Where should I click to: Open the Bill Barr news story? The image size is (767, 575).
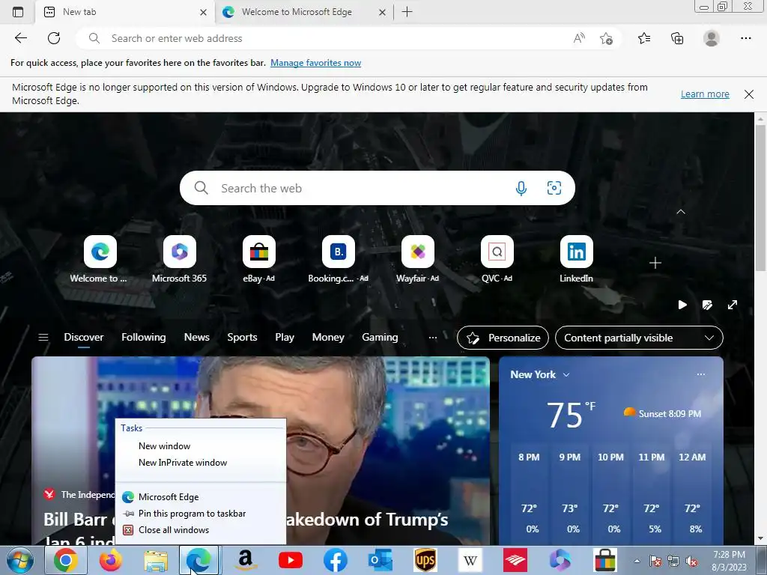260,451
